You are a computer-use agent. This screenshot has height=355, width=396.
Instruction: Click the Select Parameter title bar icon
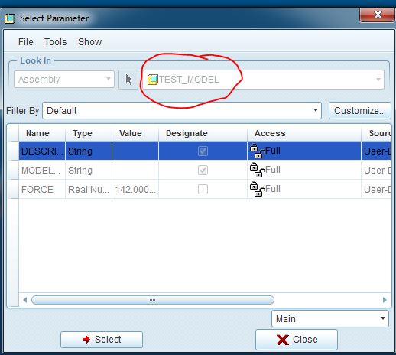[x=10, y=18]
